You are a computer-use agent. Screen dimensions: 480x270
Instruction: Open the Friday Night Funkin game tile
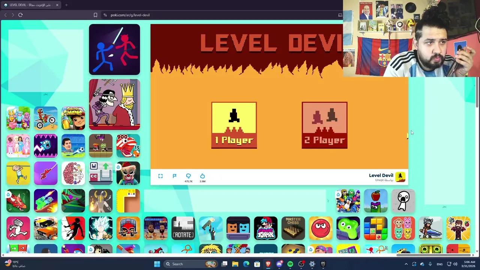tap(265, 228)
